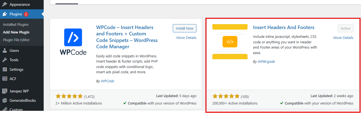Viewport: 361px width, 113px height.
Task: Click the Settings sliders icon
Action: (5, 69)
